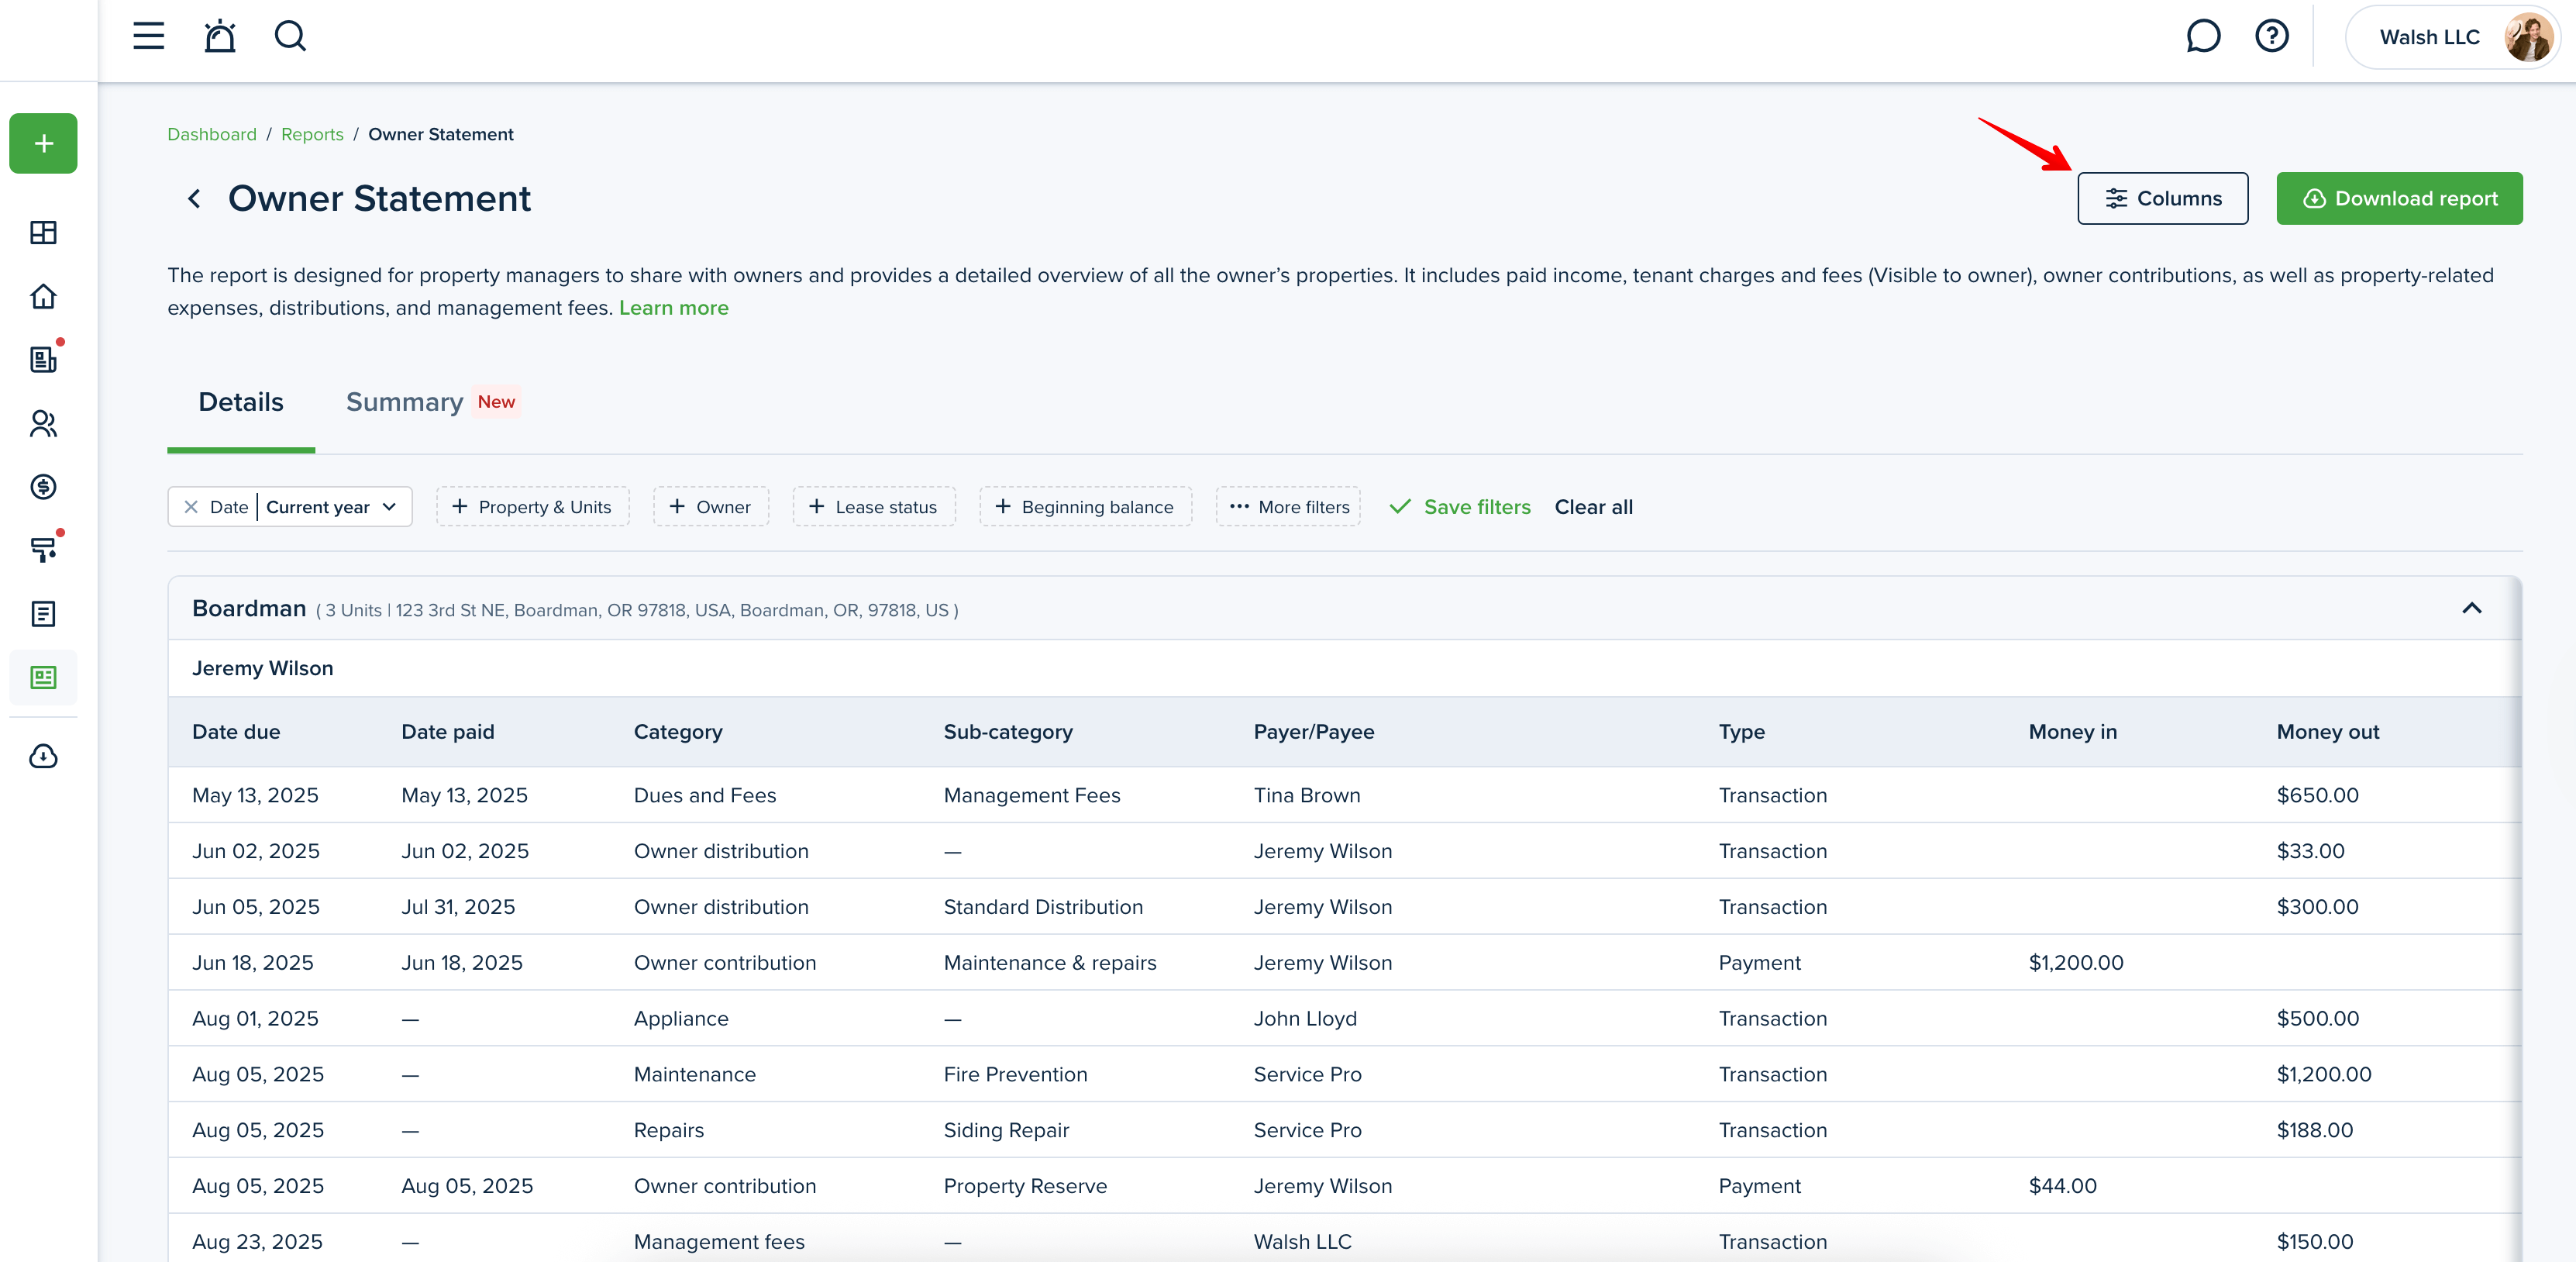
Task: Switch to the Summary tab
Action: [405, 402]
